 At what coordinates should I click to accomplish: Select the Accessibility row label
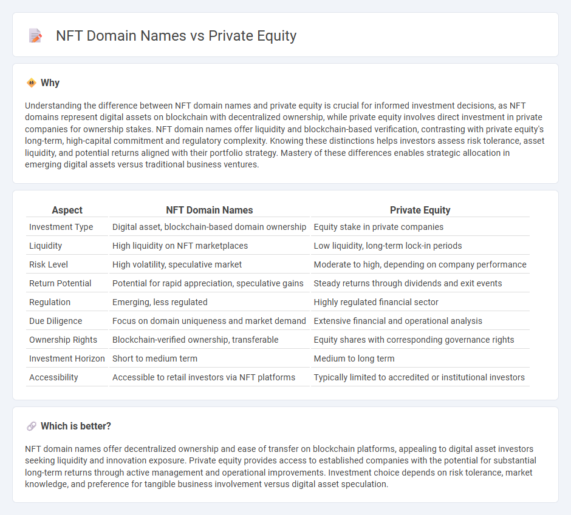53,377
